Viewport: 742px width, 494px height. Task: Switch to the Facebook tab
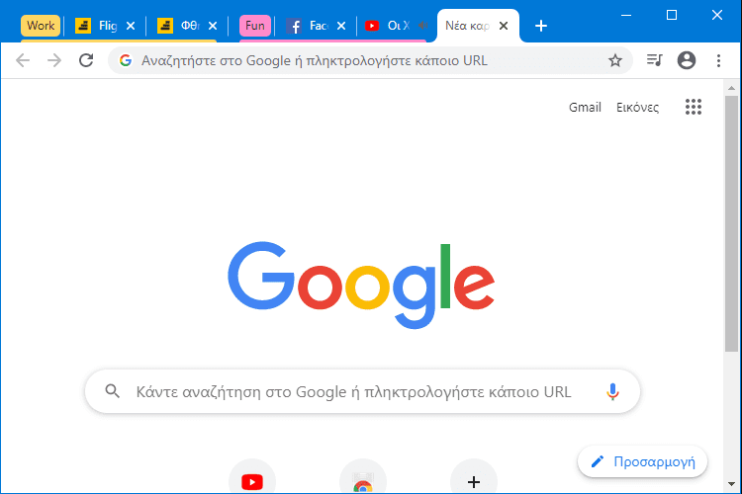pyautogui.click(x=308, y=26)
